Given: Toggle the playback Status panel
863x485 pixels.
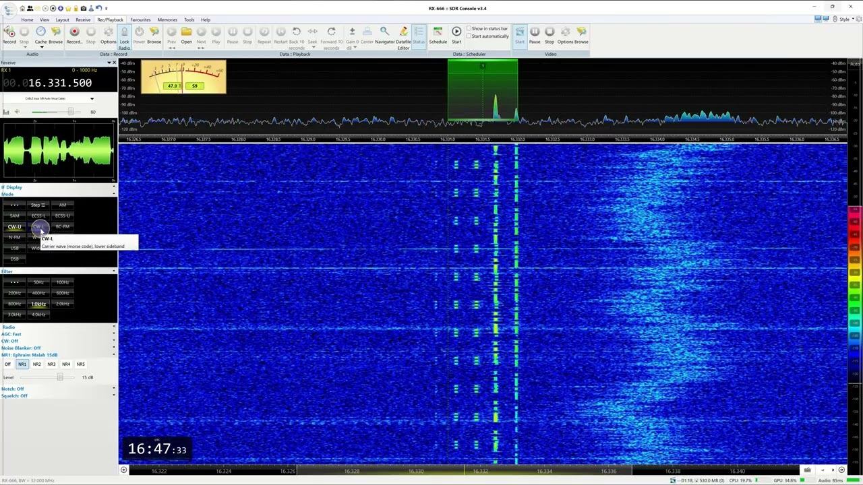Looking at the screenshot, I should [x=419, y=35].
